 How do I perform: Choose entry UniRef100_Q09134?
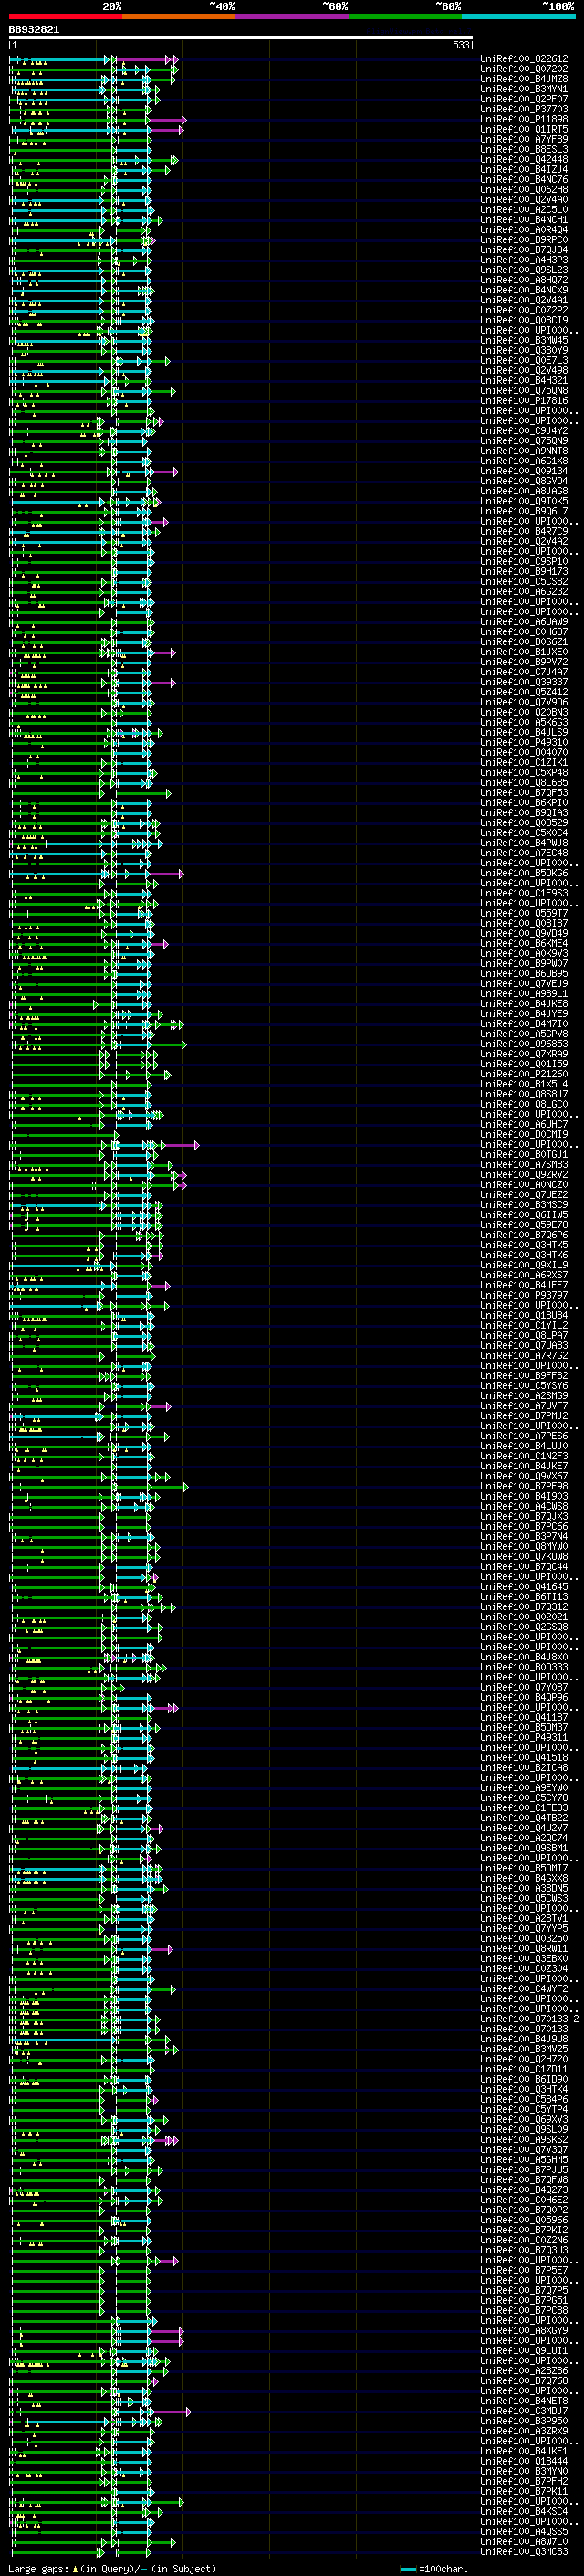[x=524, y=471]
